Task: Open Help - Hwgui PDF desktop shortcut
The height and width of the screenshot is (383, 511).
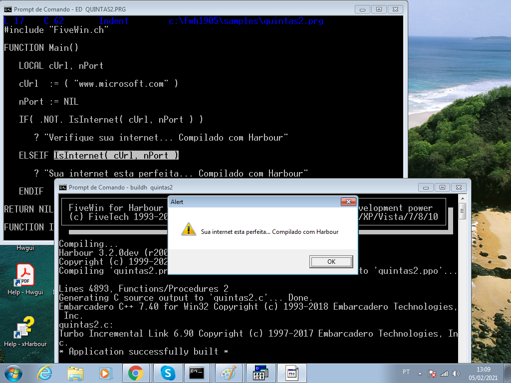Action: 25,279
